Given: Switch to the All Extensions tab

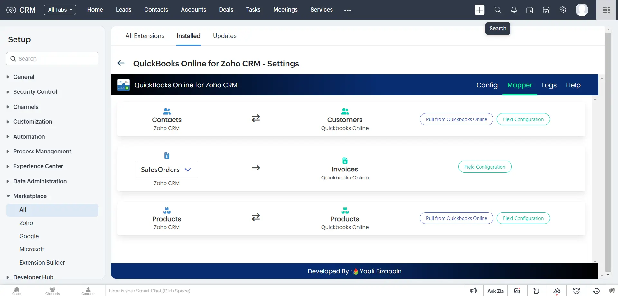Looking at the screenshot, I should click(x=145, y=36).
